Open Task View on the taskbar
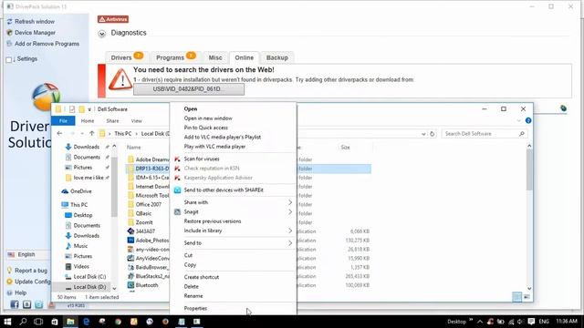Screen dimensions: 584x328 [38, 322]
